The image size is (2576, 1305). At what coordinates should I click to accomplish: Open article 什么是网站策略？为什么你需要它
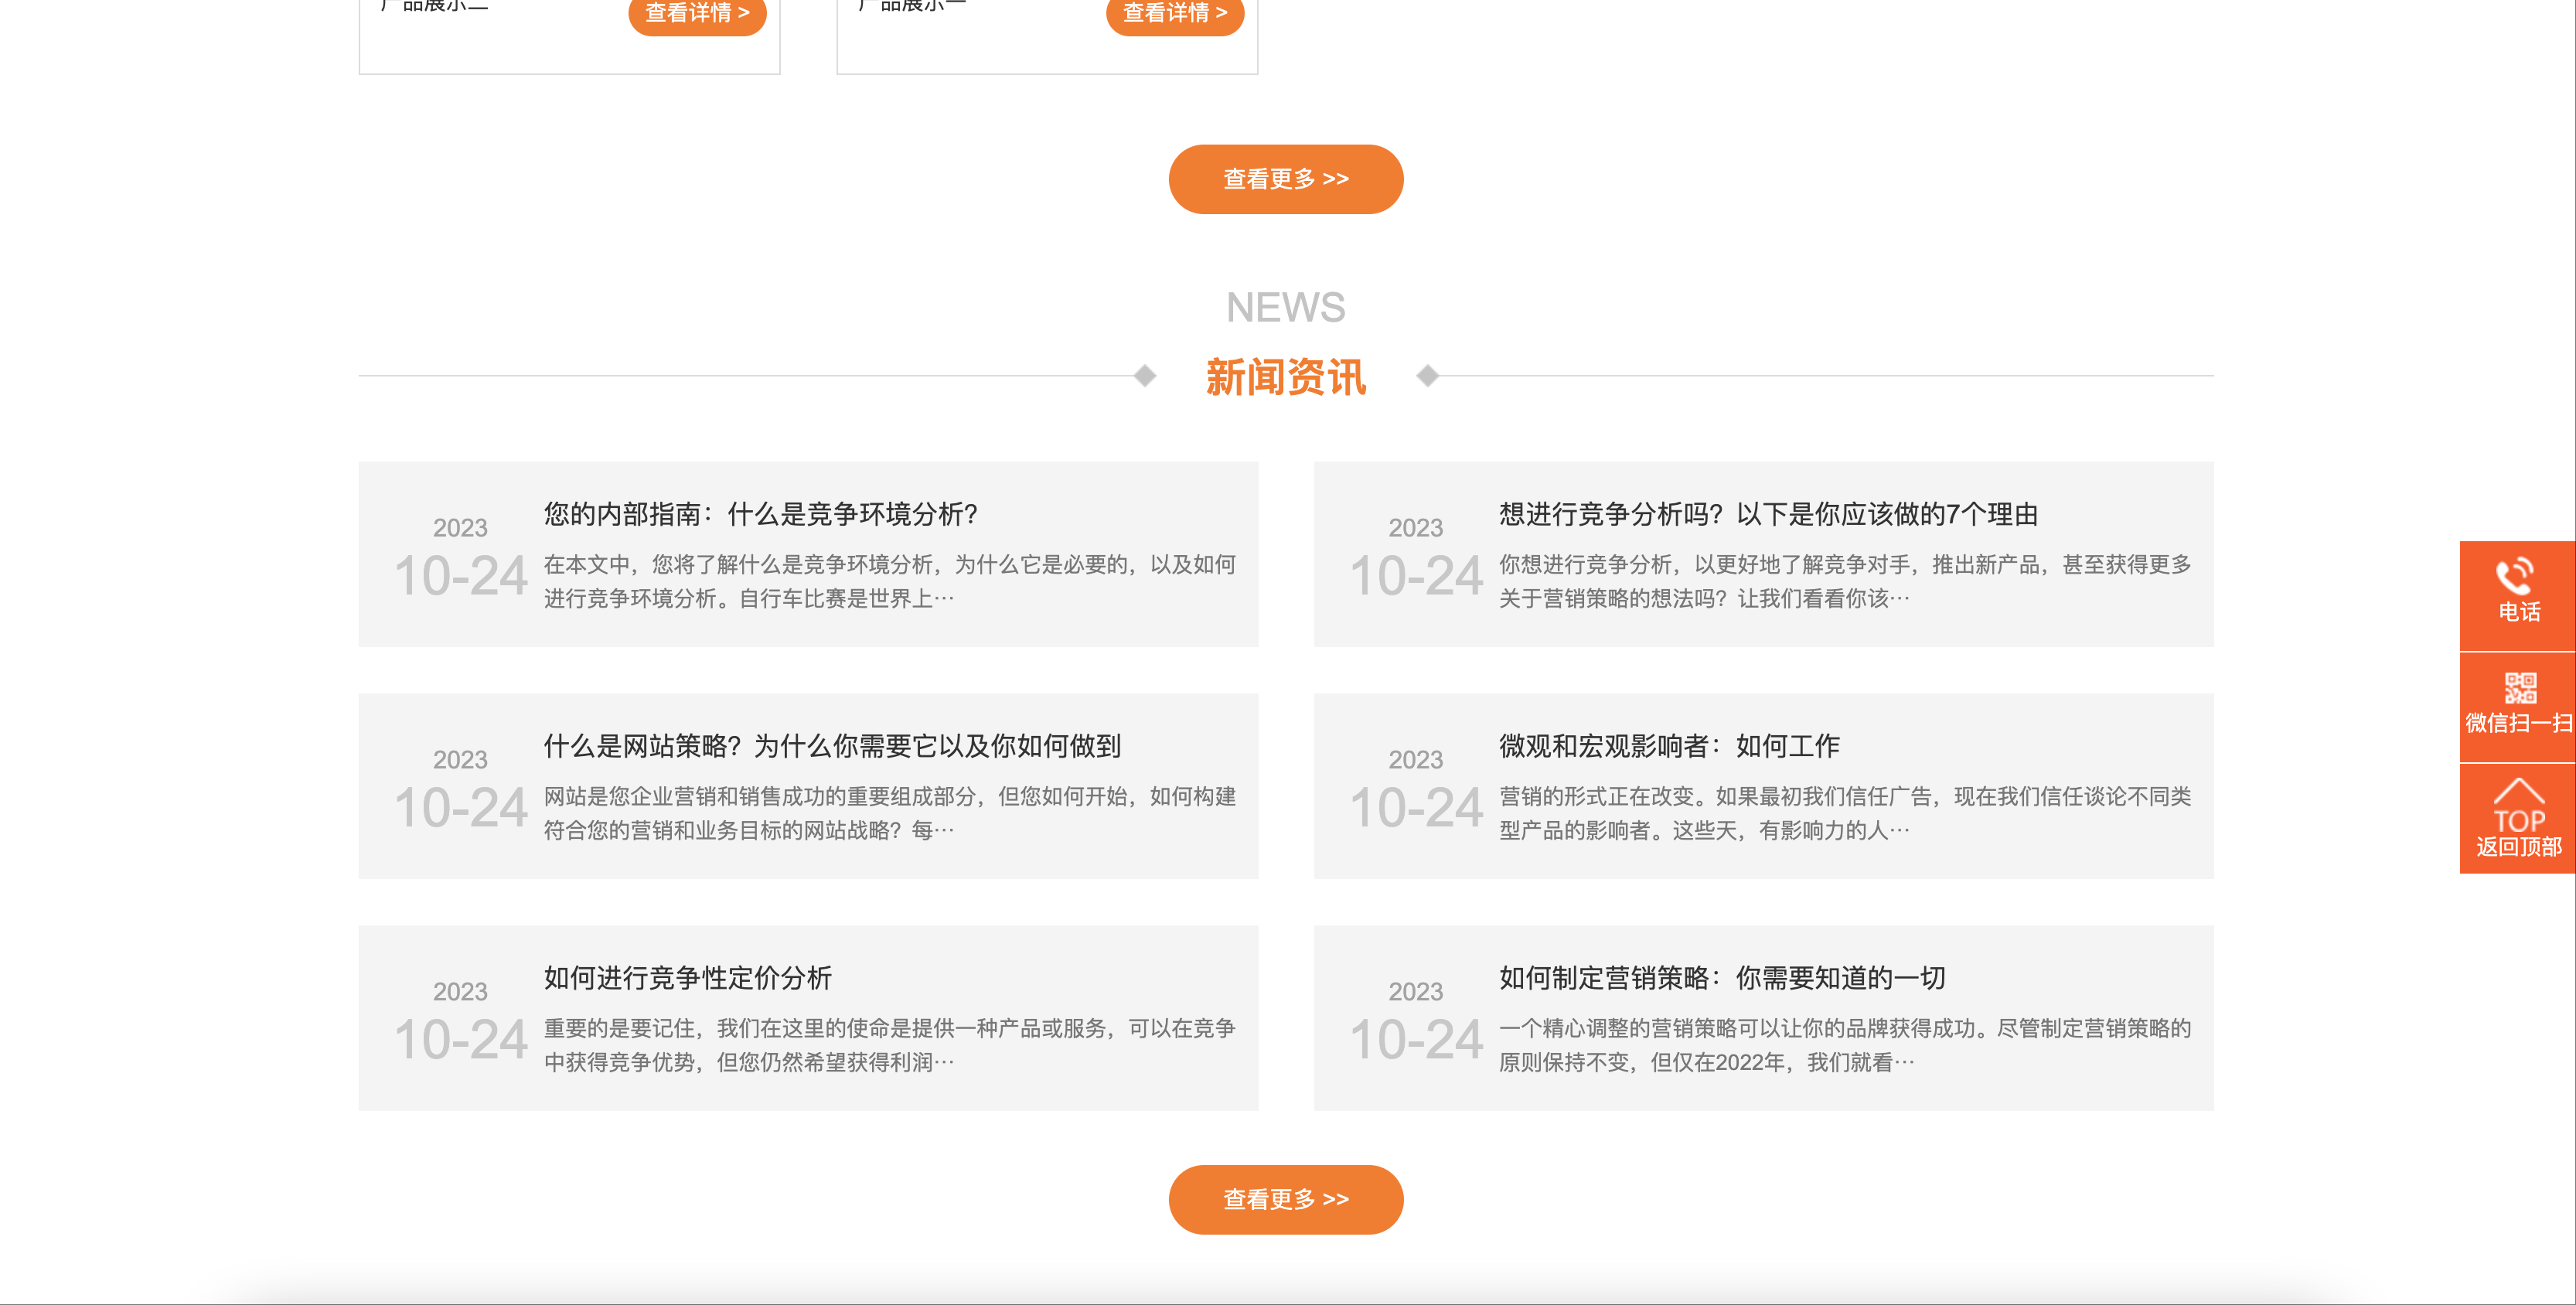point(832,746)
